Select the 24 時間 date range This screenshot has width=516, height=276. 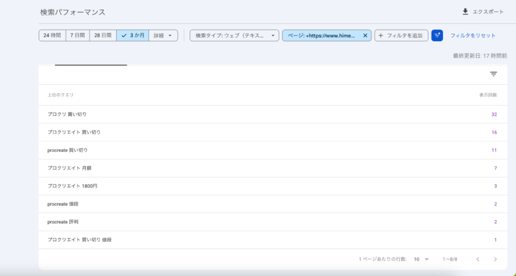coord(52,35)
